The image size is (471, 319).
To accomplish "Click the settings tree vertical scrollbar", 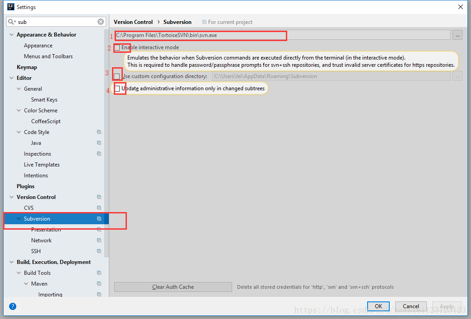I will 106,143.
